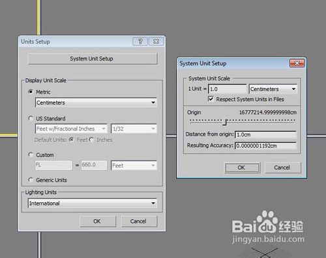Select the Generic Units radio button
Viewport: 326px width, 258px height.
(x=31, y=180)
